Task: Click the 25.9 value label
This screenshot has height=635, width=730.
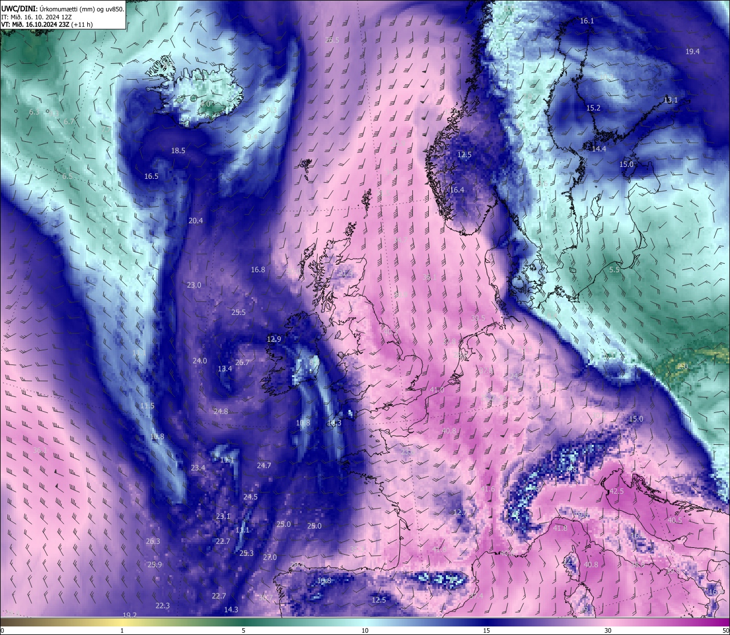Action: tap(155, 565)
